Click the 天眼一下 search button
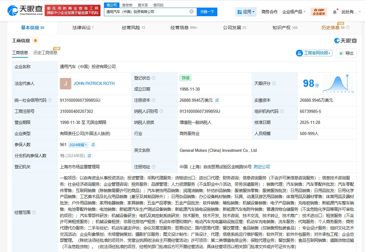Viewport: 365px width, 252px height. coord(207,11)
